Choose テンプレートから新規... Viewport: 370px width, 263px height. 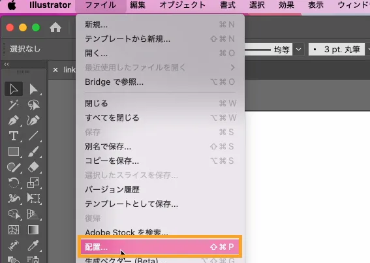pyautogui.click(x=160, y=39)
